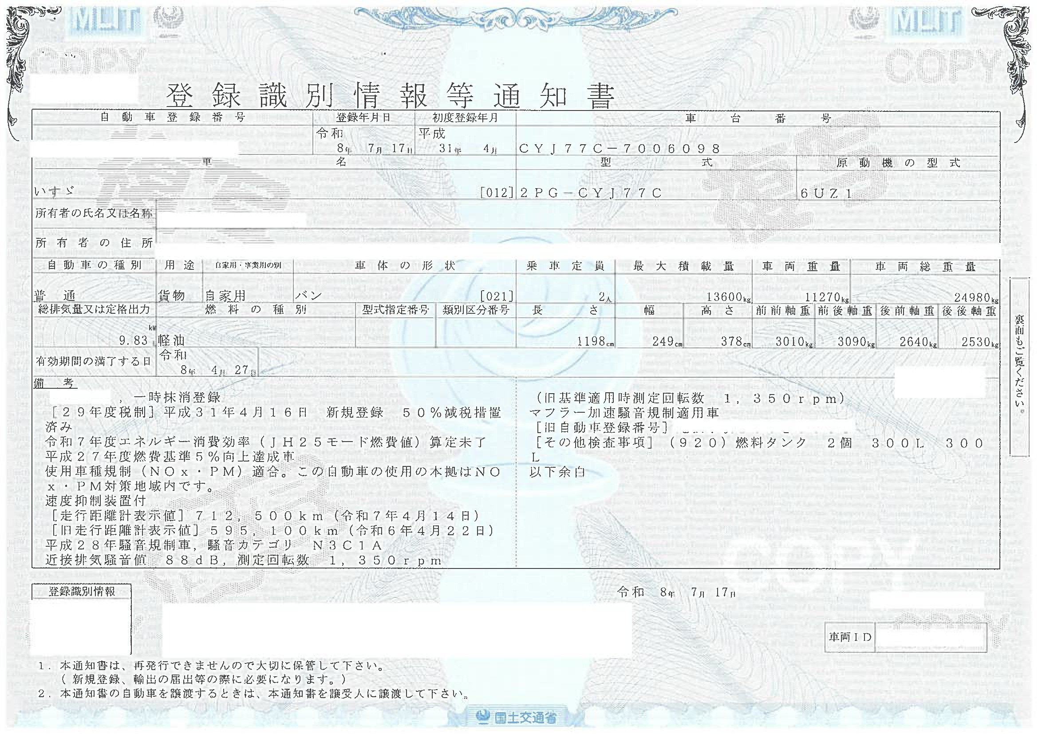Click the vehicle class 普通

tap(54, 296)
